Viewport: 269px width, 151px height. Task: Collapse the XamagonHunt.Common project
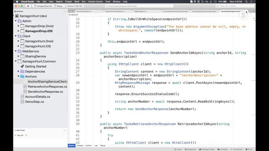pos(16,61)
